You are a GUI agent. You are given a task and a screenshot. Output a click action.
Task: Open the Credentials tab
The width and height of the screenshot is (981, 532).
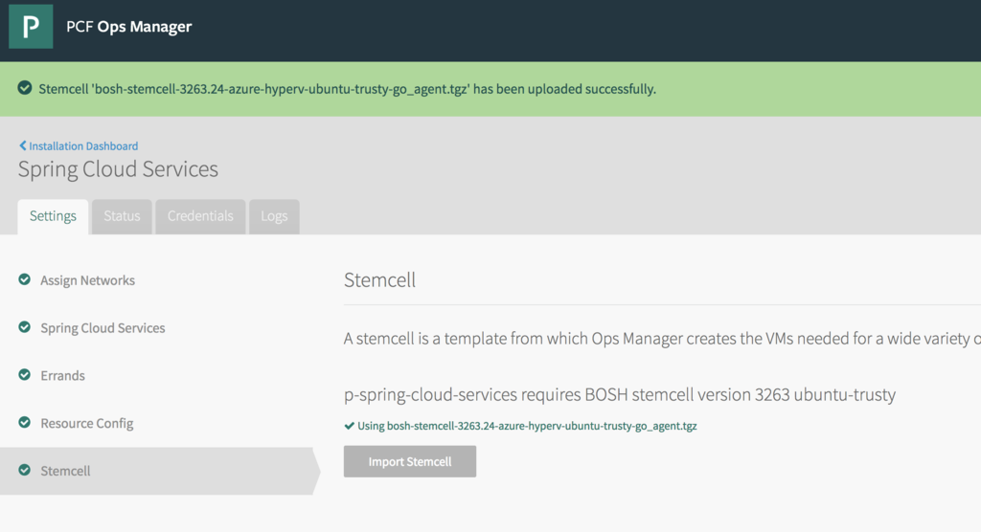pos(200,216)
